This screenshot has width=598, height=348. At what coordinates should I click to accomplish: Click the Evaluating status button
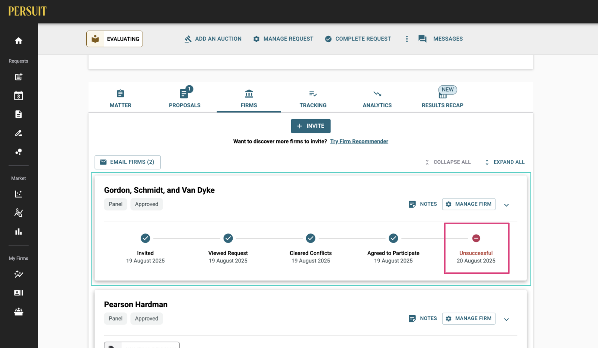[x=115, y=39]
